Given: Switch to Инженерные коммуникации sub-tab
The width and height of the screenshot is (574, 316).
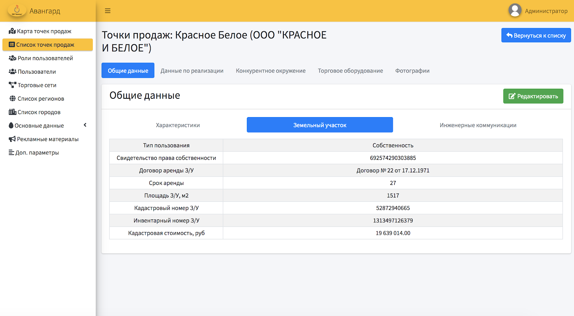Looking at the screenshot, I should 478,125.
